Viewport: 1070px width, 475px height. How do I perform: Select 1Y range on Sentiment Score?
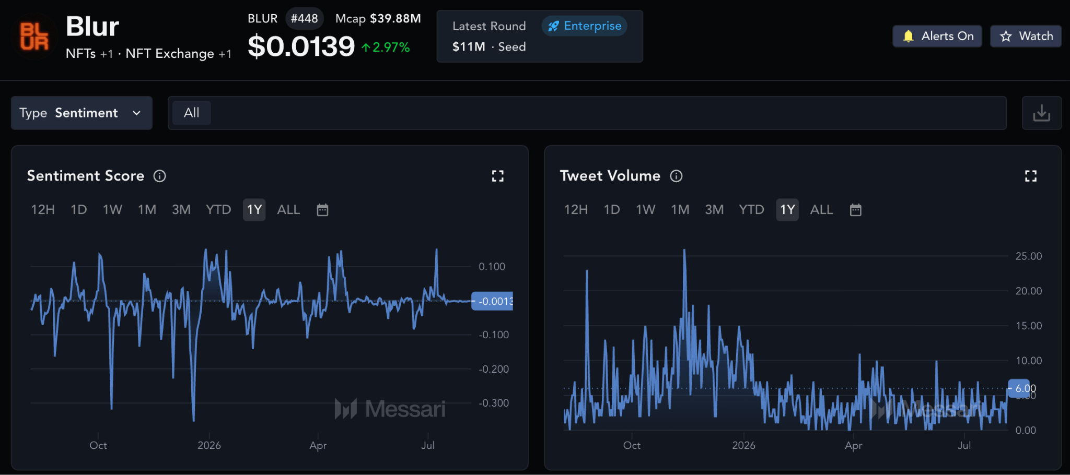254,210
